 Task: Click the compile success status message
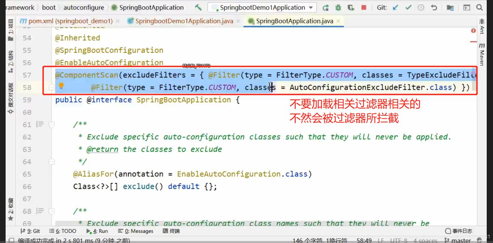pos(74,240)
